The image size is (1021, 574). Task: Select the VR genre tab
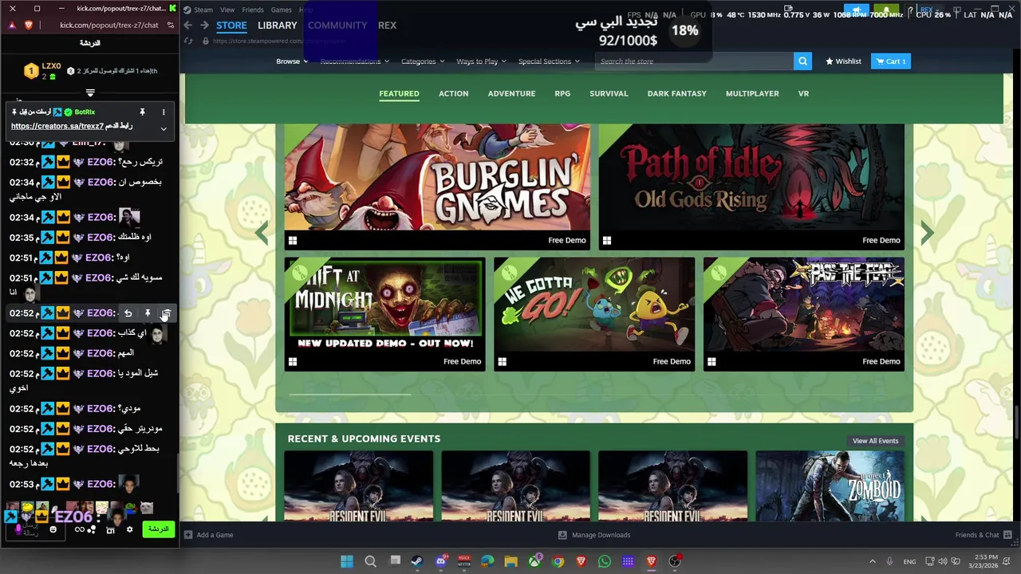point(803,94)
